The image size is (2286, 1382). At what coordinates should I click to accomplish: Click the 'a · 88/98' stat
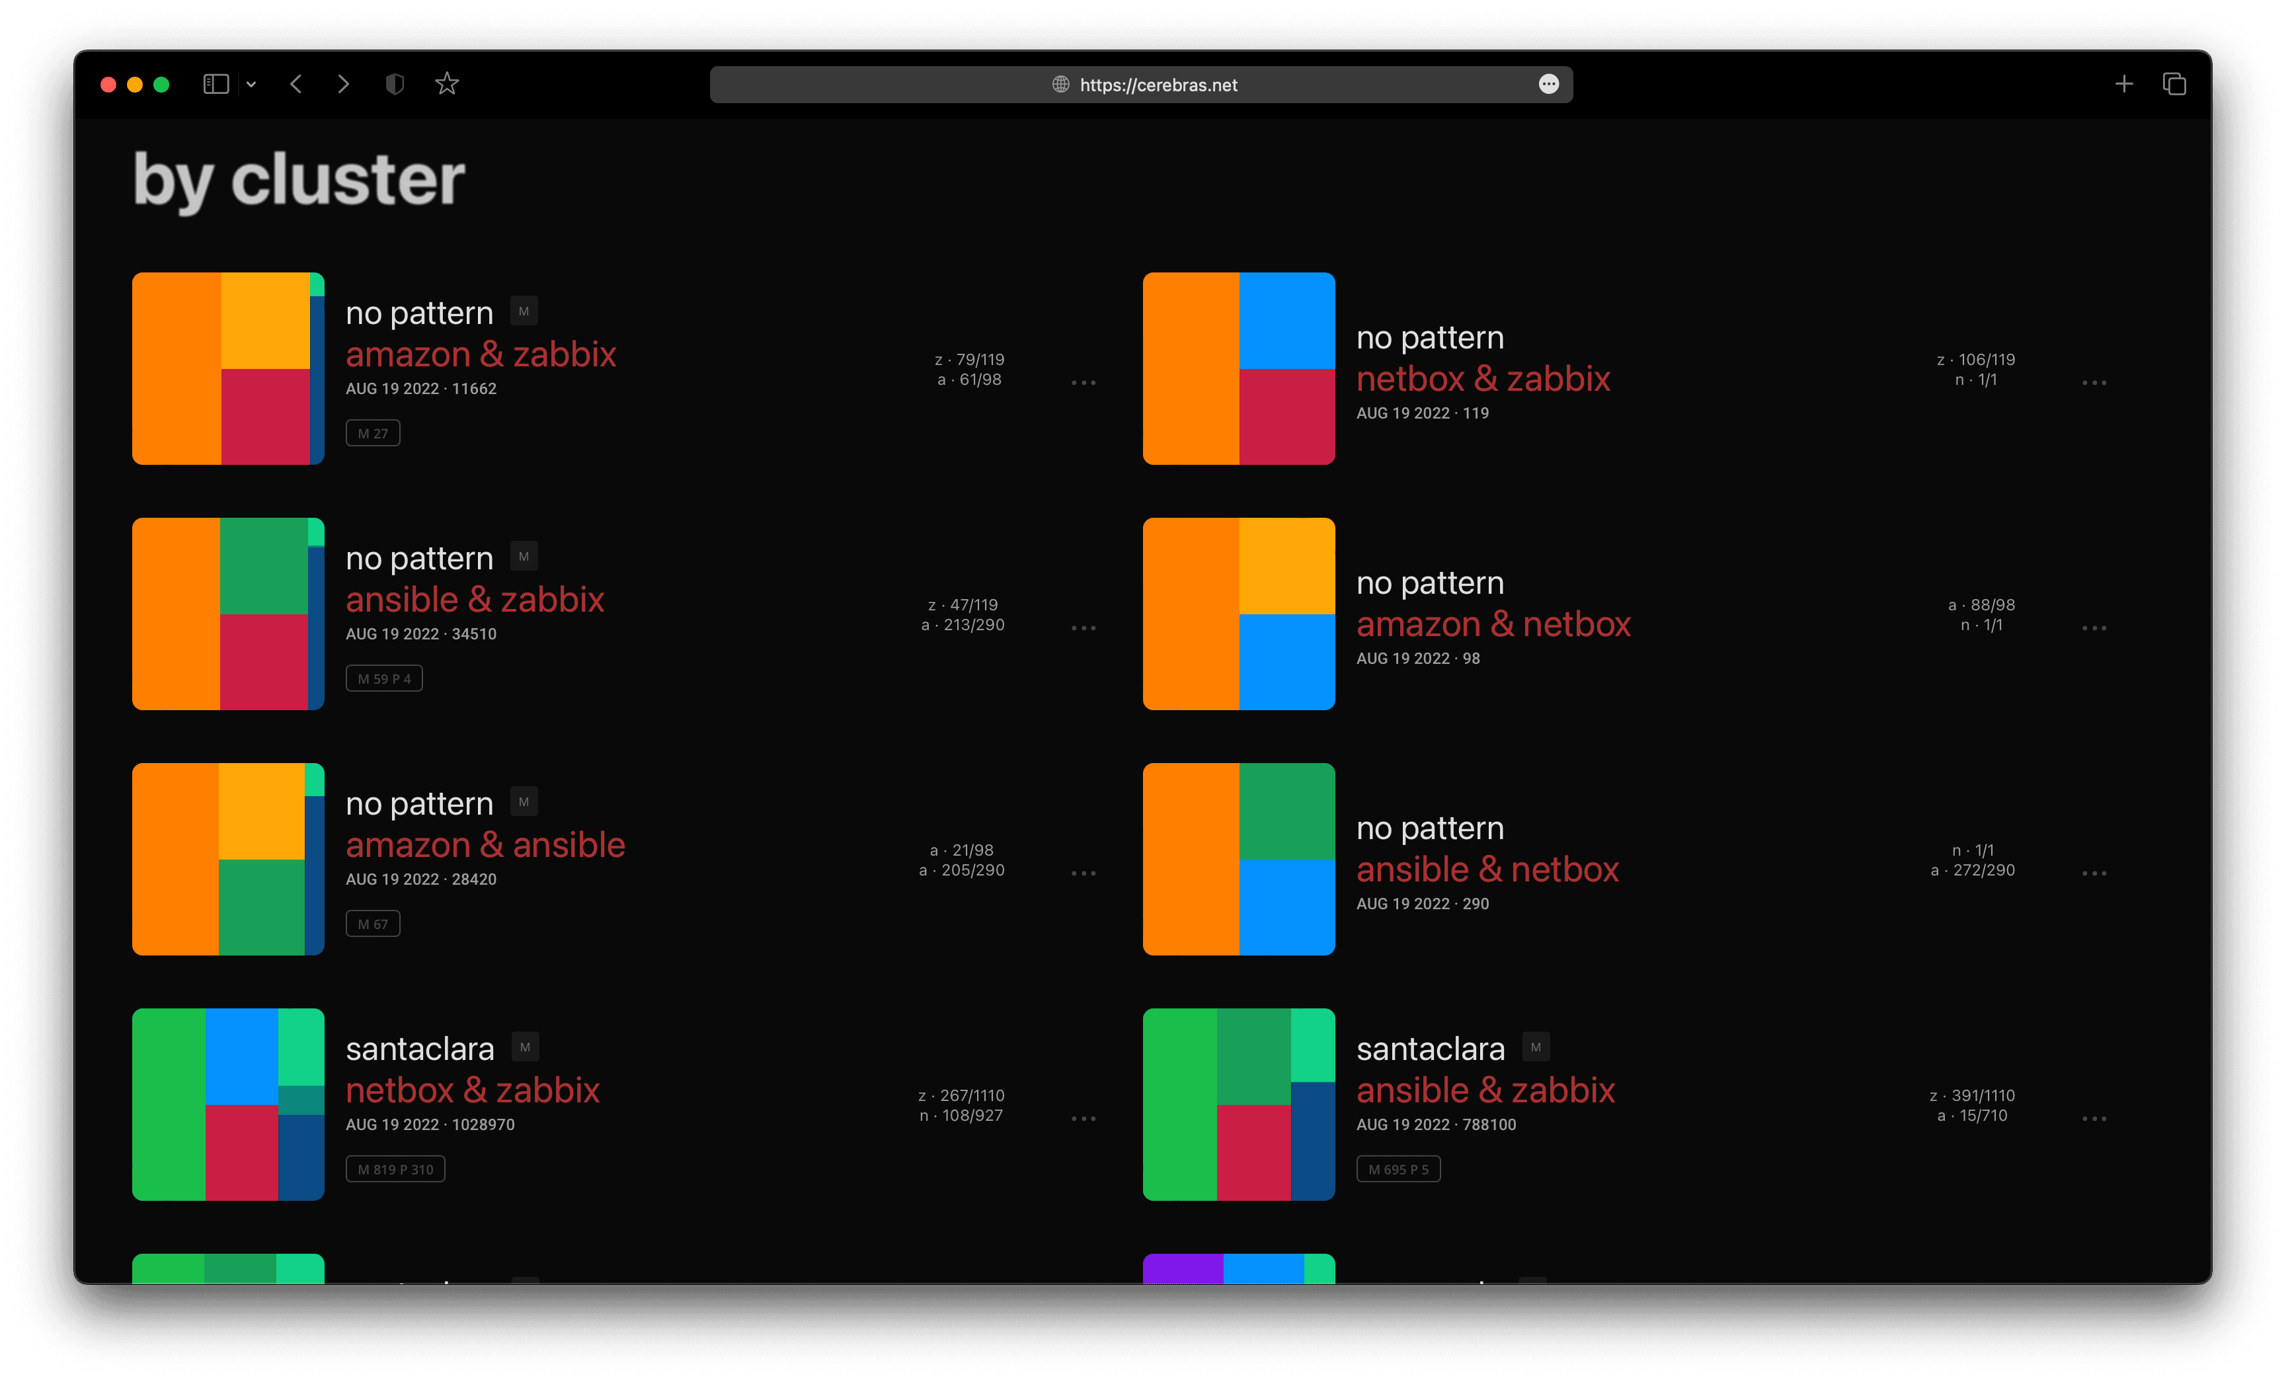(x=1982, y=605)
